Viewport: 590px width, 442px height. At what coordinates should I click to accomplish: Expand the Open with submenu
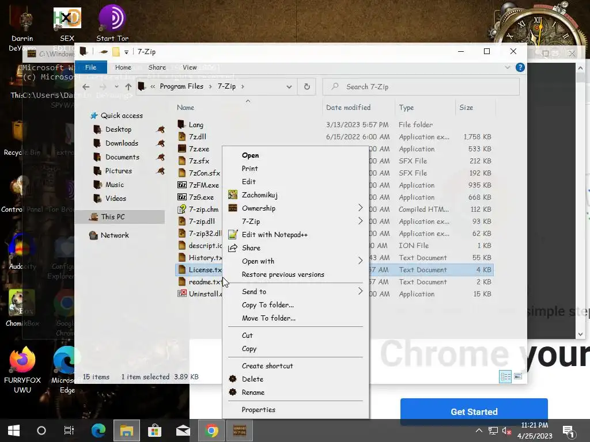[296, 261]
